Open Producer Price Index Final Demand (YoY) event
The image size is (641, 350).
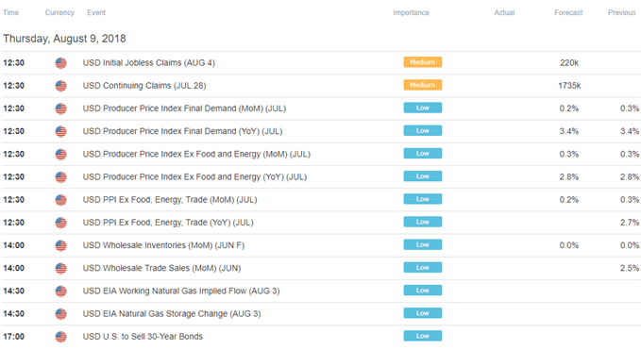click(x=183, y=131)
